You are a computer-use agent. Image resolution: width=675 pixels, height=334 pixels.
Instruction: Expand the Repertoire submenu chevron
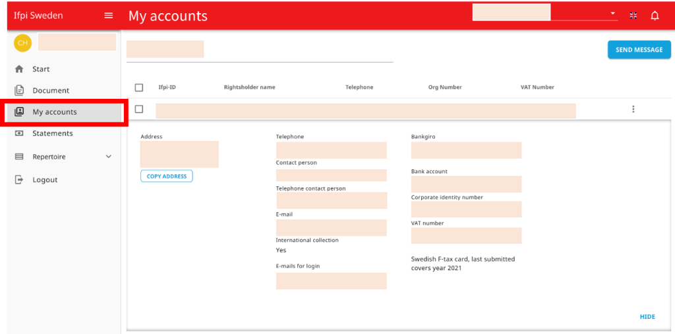(x=109, y=157)
